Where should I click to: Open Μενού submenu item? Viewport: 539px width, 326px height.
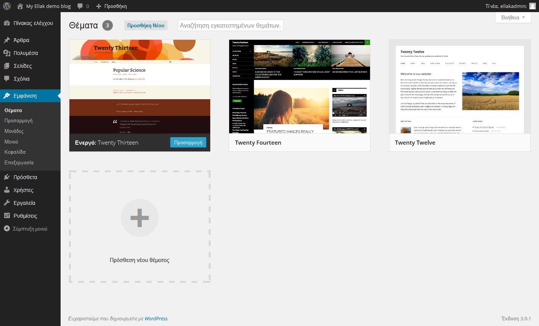coord(11,142)
